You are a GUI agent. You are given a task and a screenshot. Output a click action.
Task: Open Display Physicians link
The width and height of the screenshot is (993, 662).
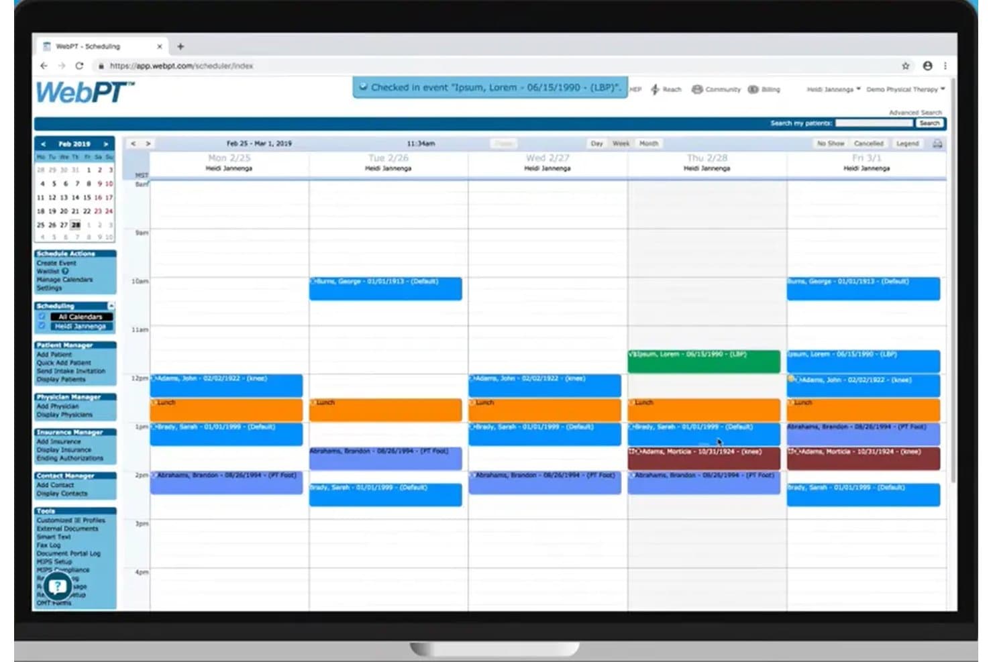click(x=64, y=415)
